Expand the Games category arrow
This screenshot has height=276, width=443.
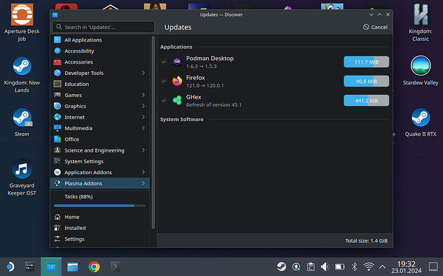[143, 95]
